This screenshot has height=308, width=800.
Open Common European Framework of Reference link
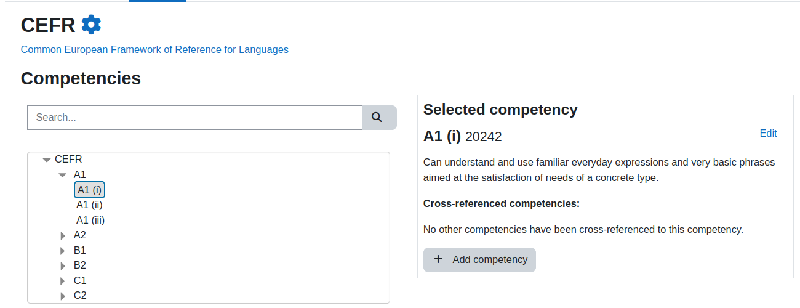coord(154,49)
